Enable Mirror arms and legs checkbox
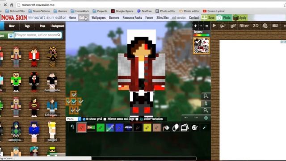Screen dimensions: 286x161 [x=105, y=119]
